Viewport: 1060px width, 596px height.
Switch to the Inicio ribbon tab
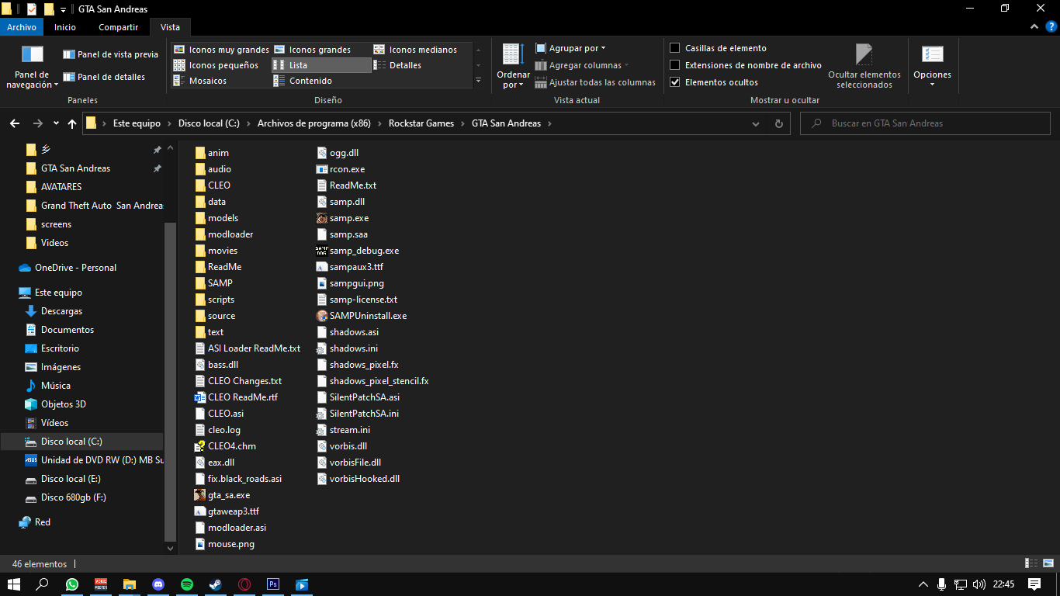pyautogui.click(x=65, y=27)
